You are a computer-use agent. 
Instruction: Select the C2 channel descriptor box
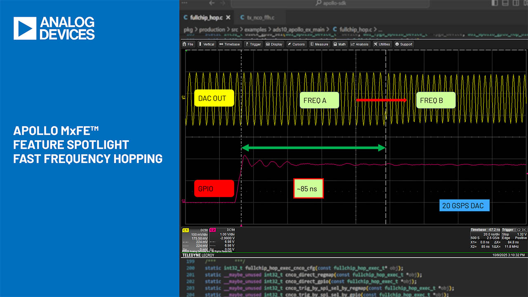222,239
